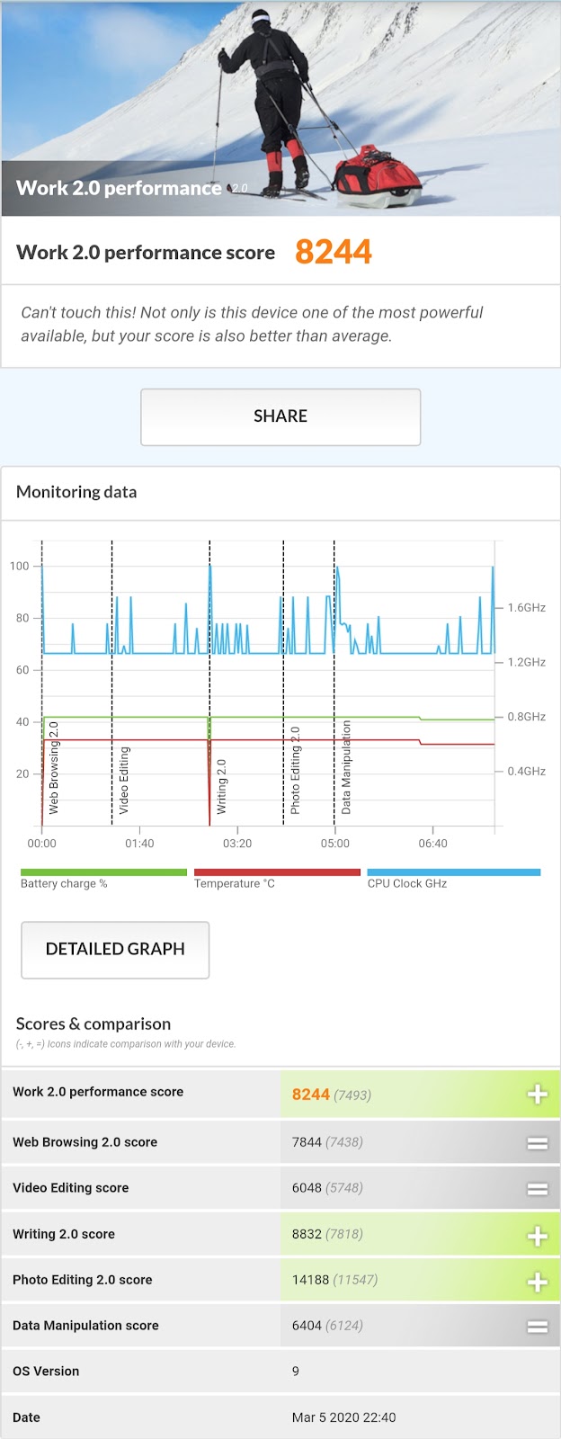
Task: Click the large orange 8244 score
Action: coord(334,252)
